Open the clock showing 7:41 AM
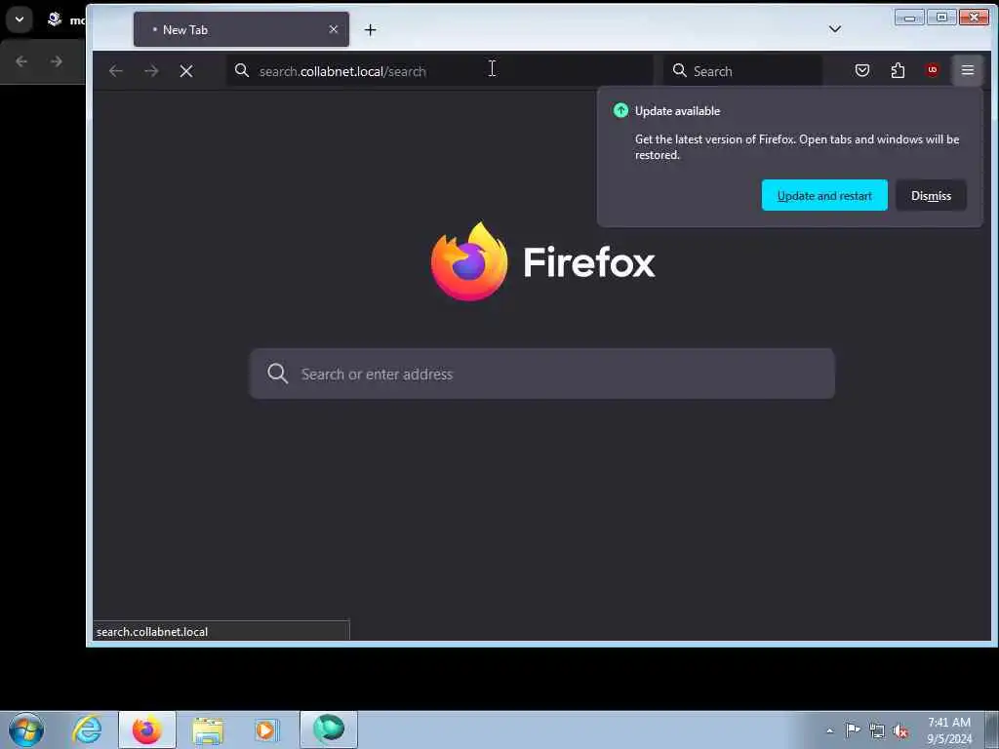The height and width of the screenshot is (749, 999). click(949, 730)
